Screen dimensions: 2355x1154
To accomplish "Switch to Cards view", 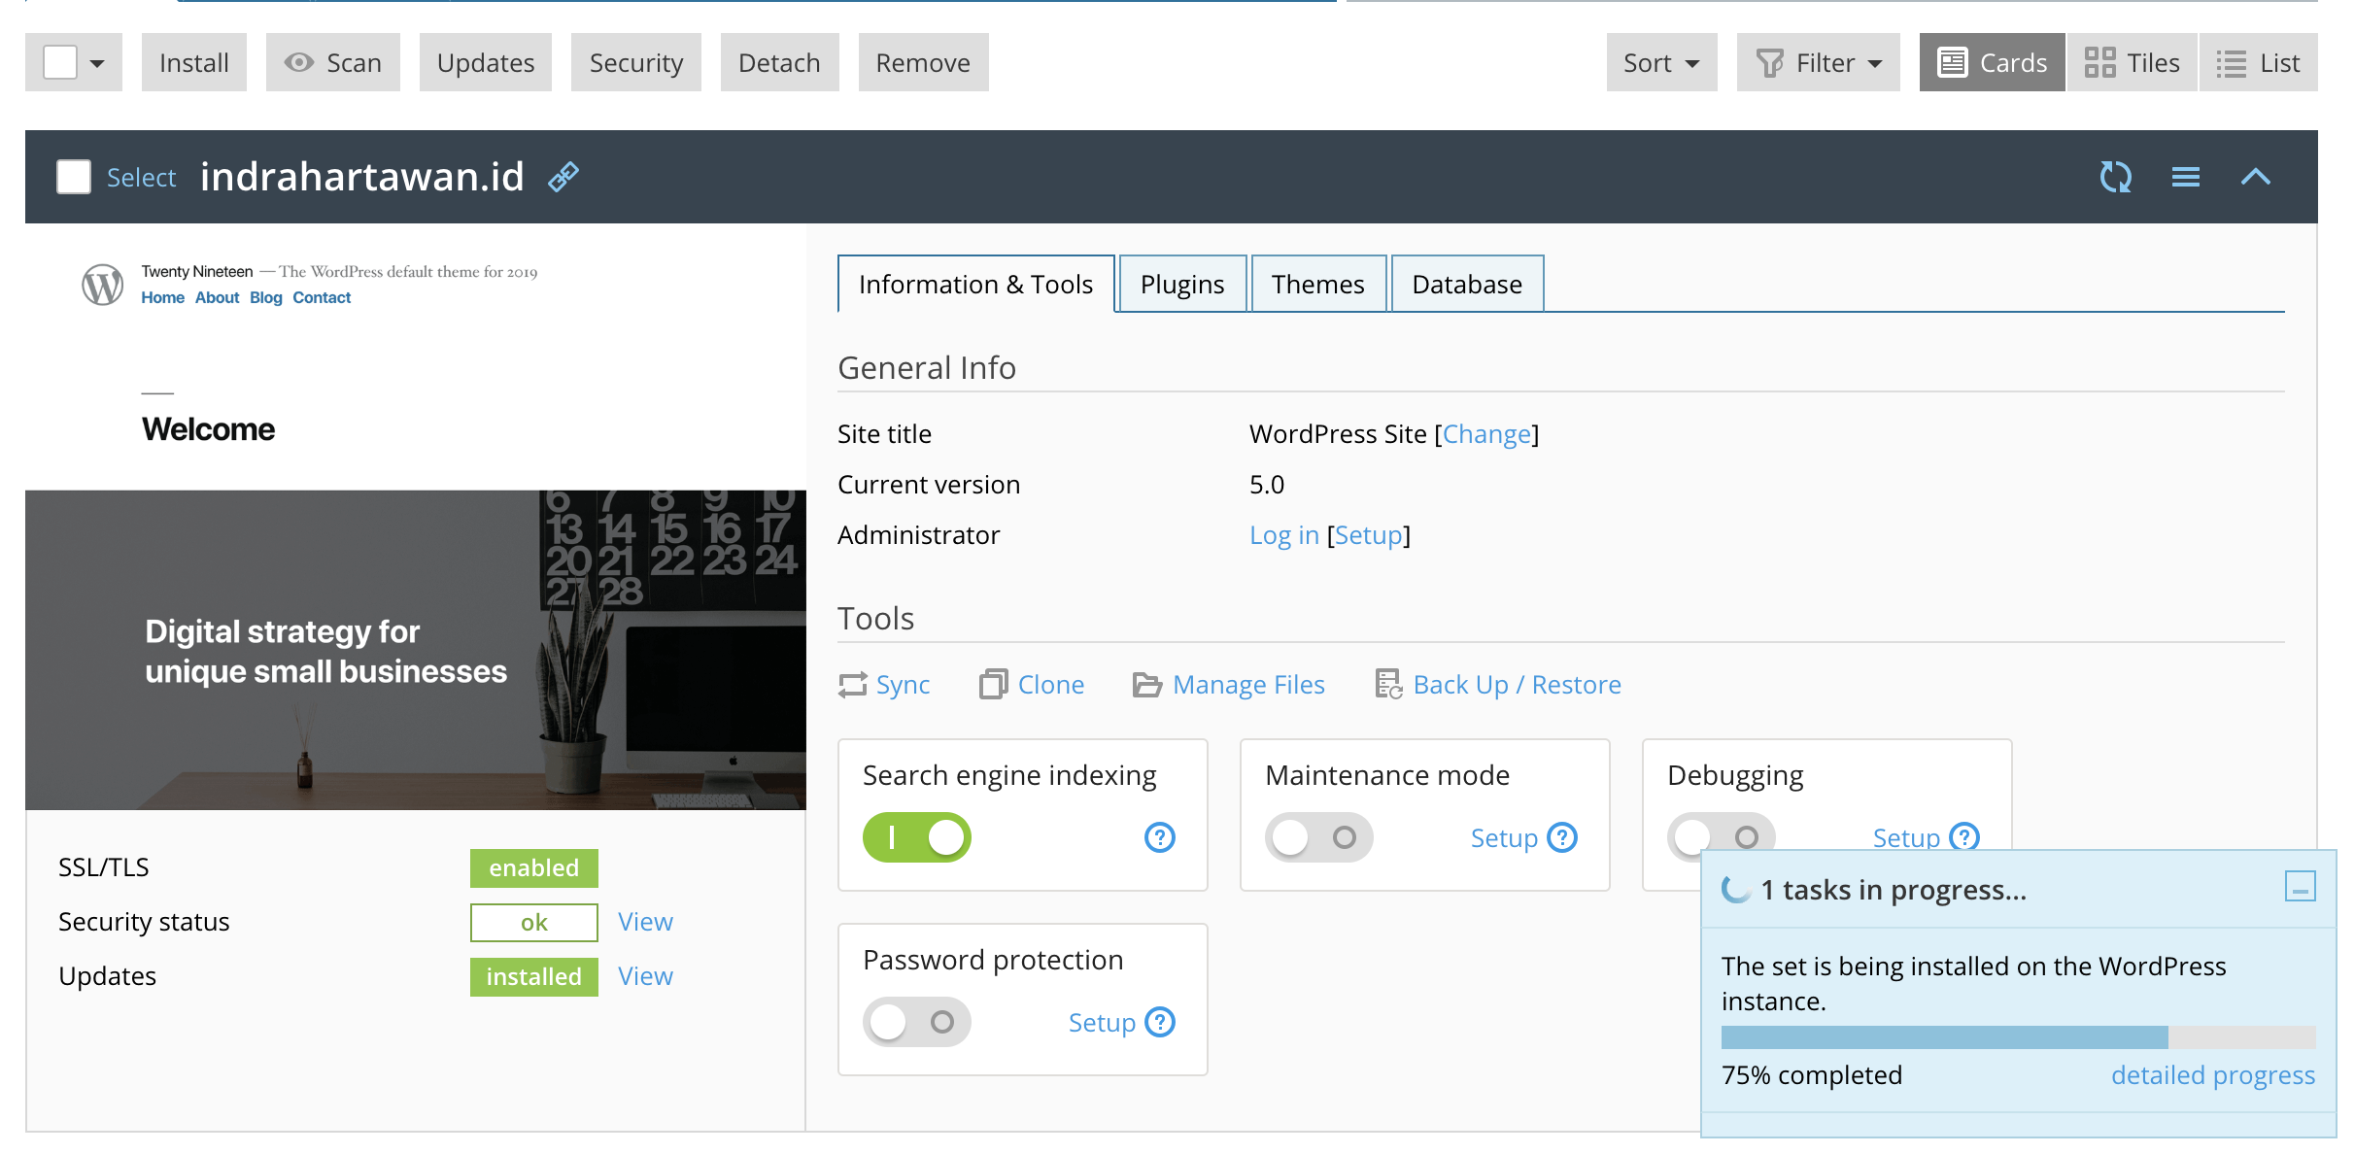I will (1993, 63).
